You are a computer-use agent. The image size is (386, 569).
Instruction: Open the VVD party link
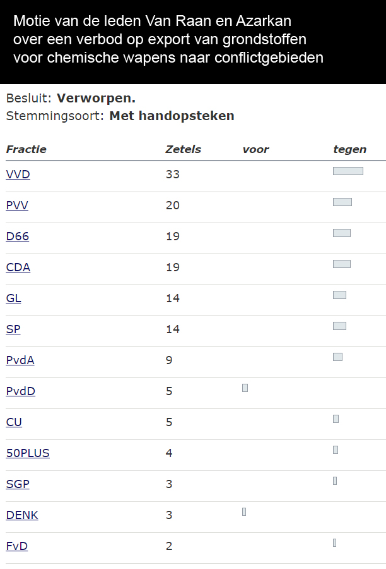18,174
